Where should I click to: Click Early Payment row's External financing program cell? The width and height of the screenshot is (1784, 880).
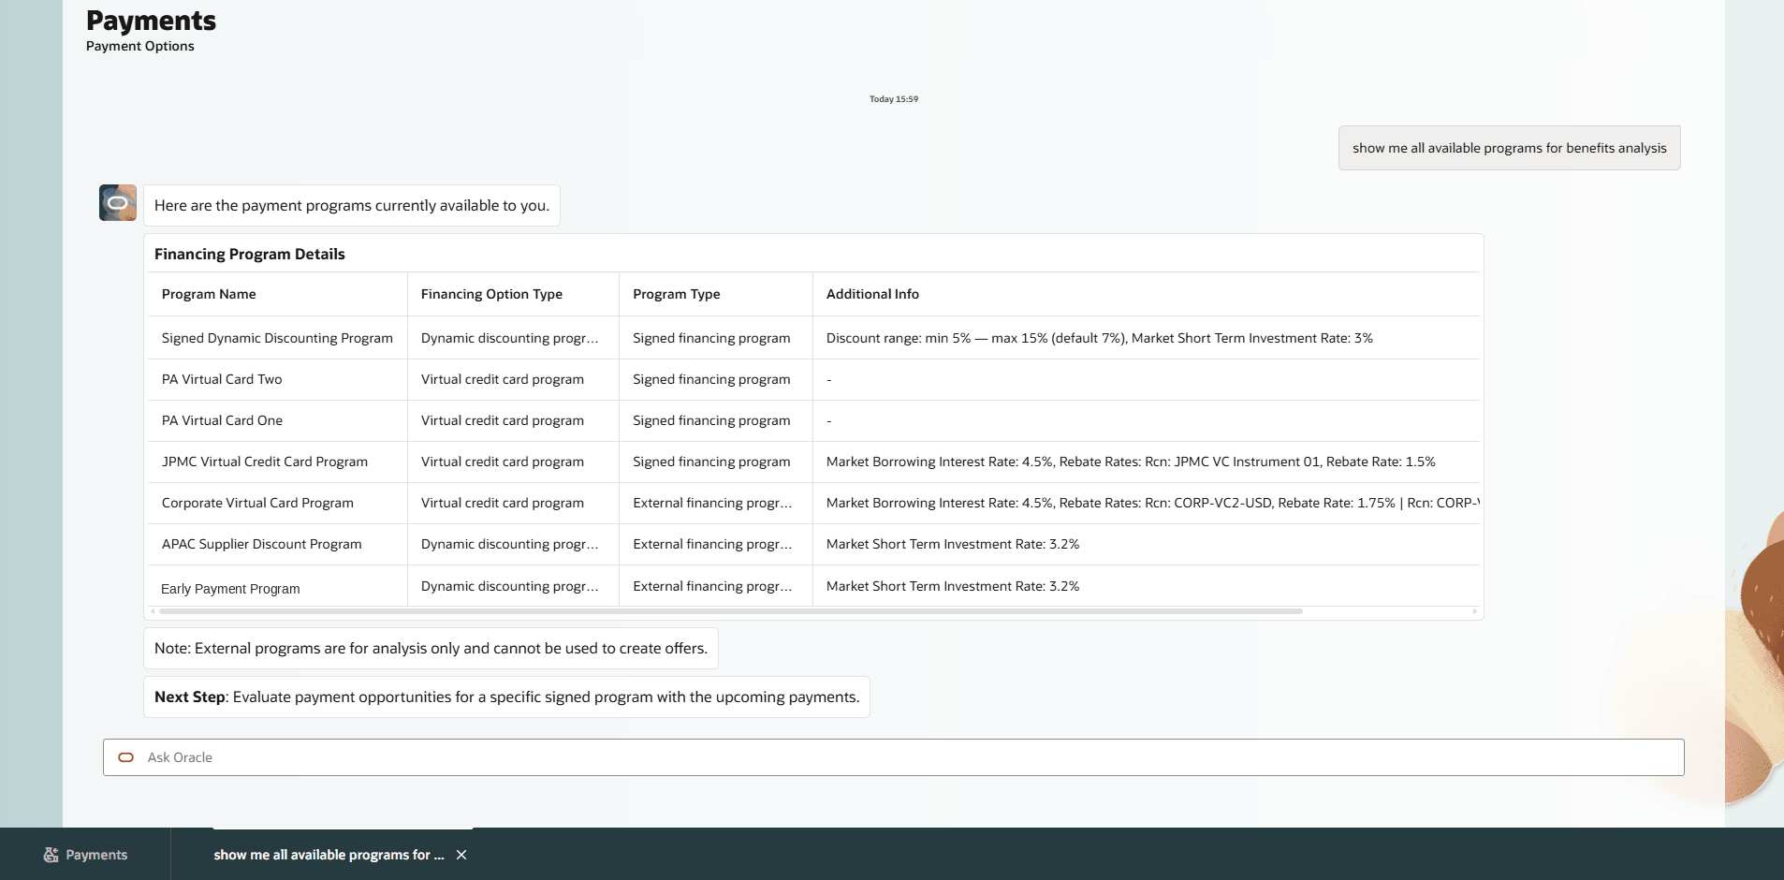pos(716,586)
